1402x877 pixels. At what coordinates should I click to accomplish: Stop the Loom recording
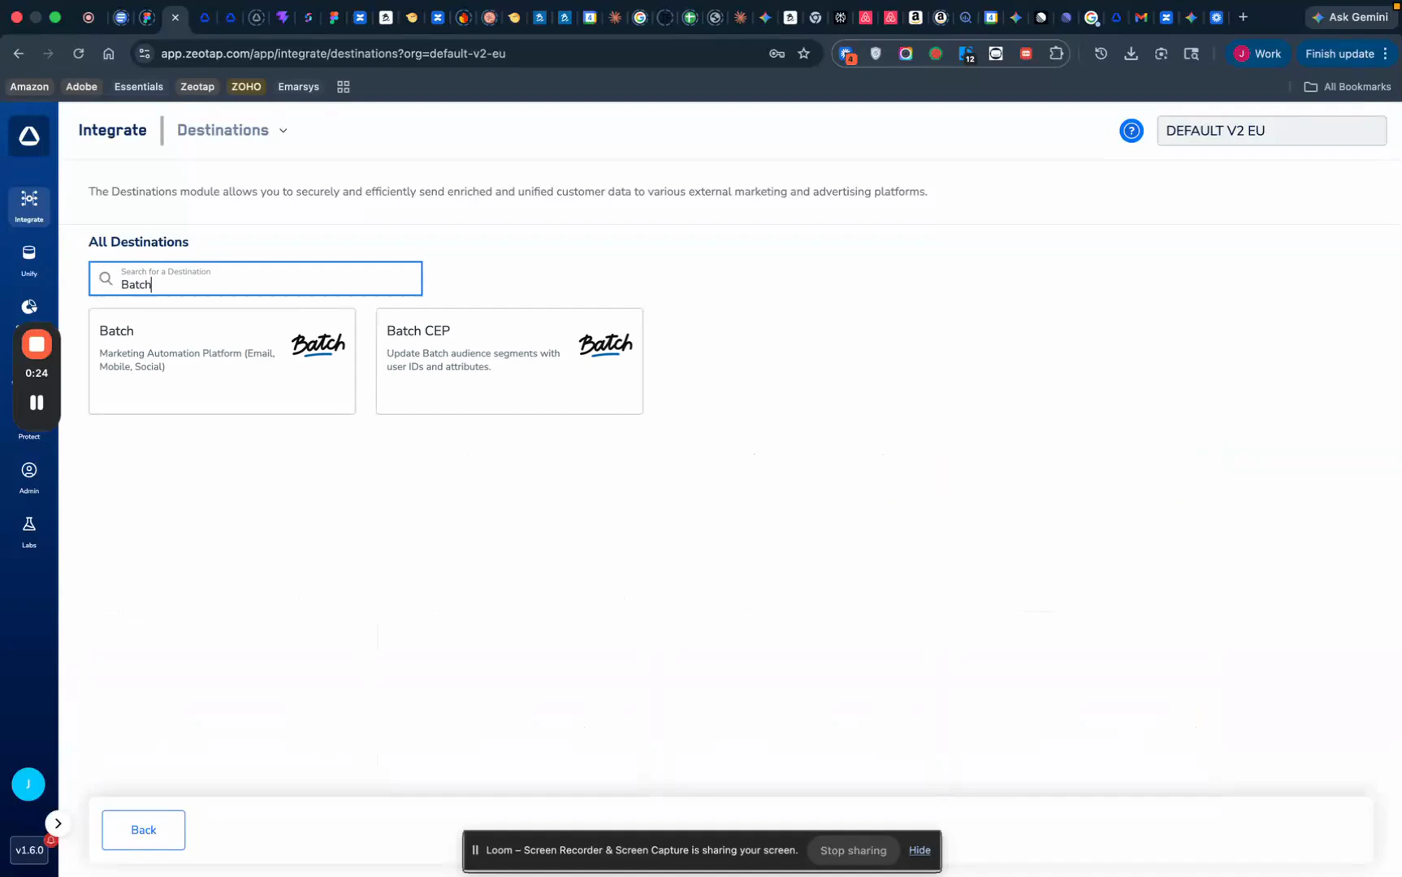[x=37, y=344]
